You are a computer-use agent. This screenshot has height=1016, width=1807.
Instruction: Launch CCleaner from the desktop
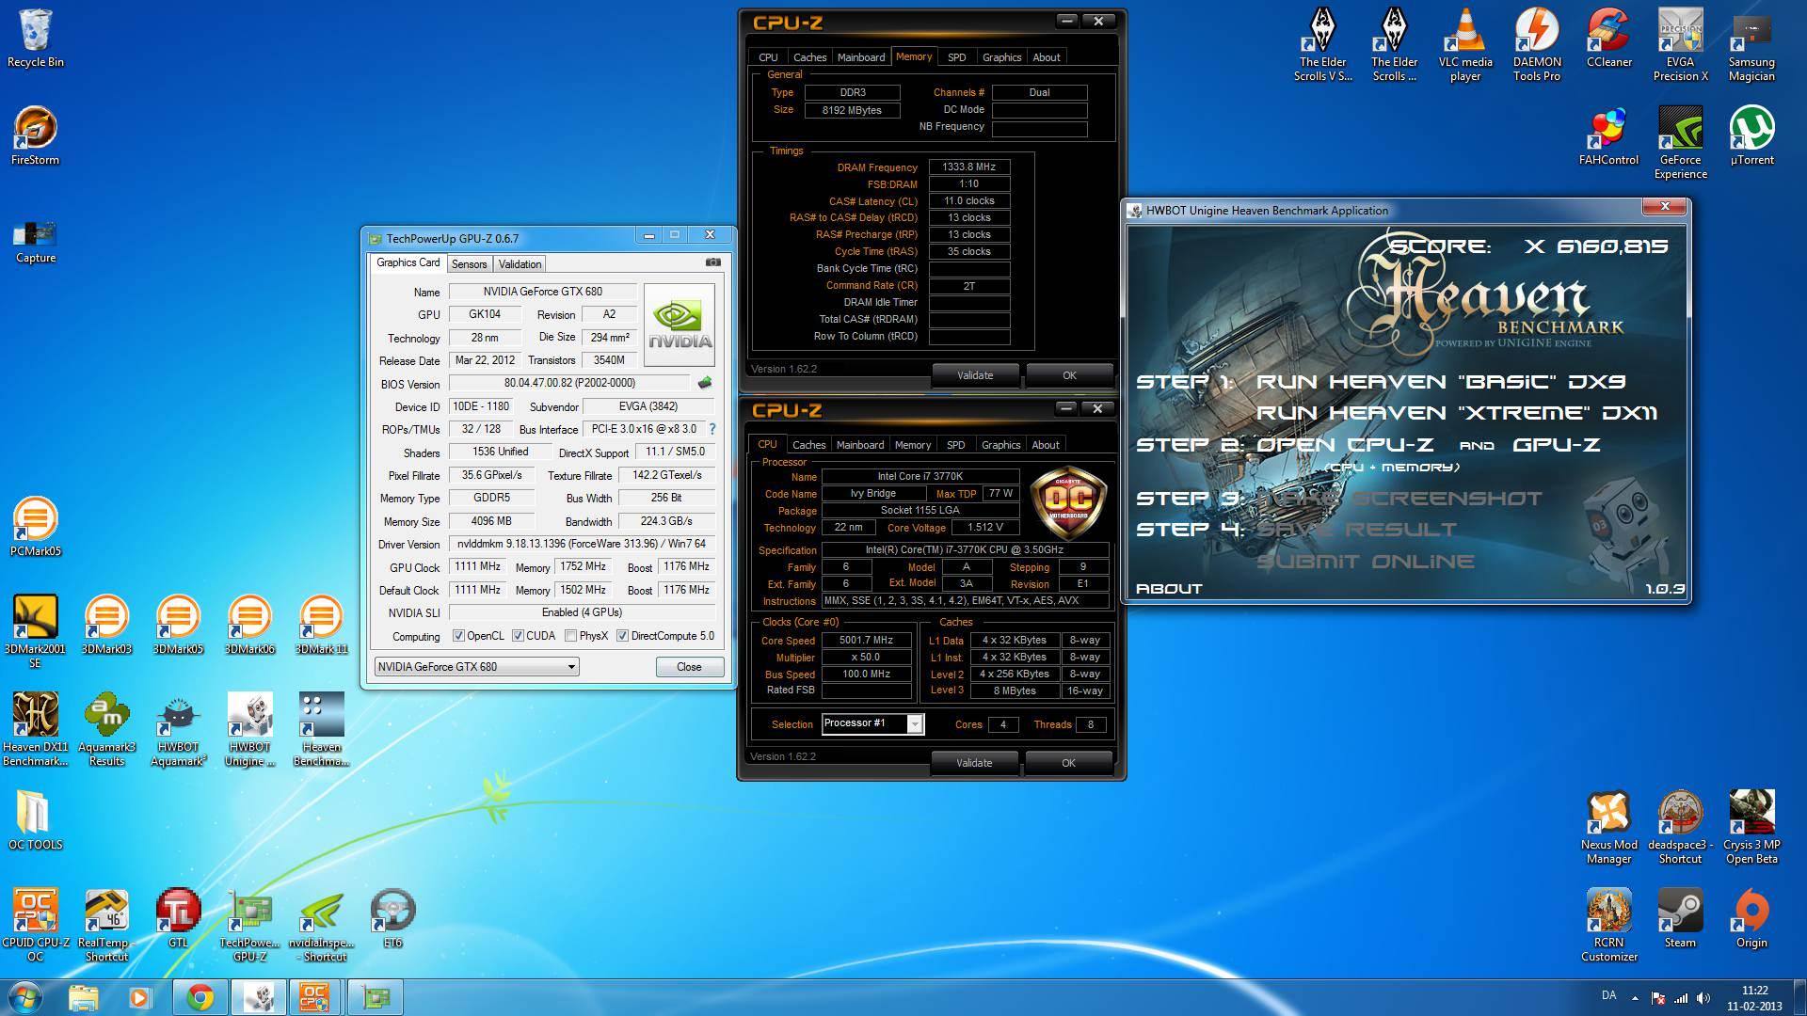click(1608, 38)
